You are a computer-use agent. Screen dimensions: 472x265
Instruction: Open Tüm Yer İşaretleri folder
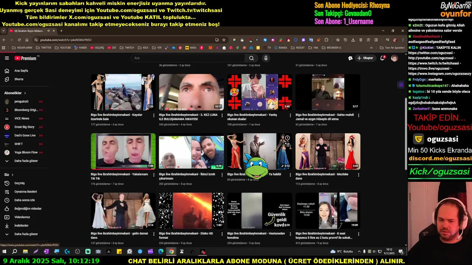(392, 47)
